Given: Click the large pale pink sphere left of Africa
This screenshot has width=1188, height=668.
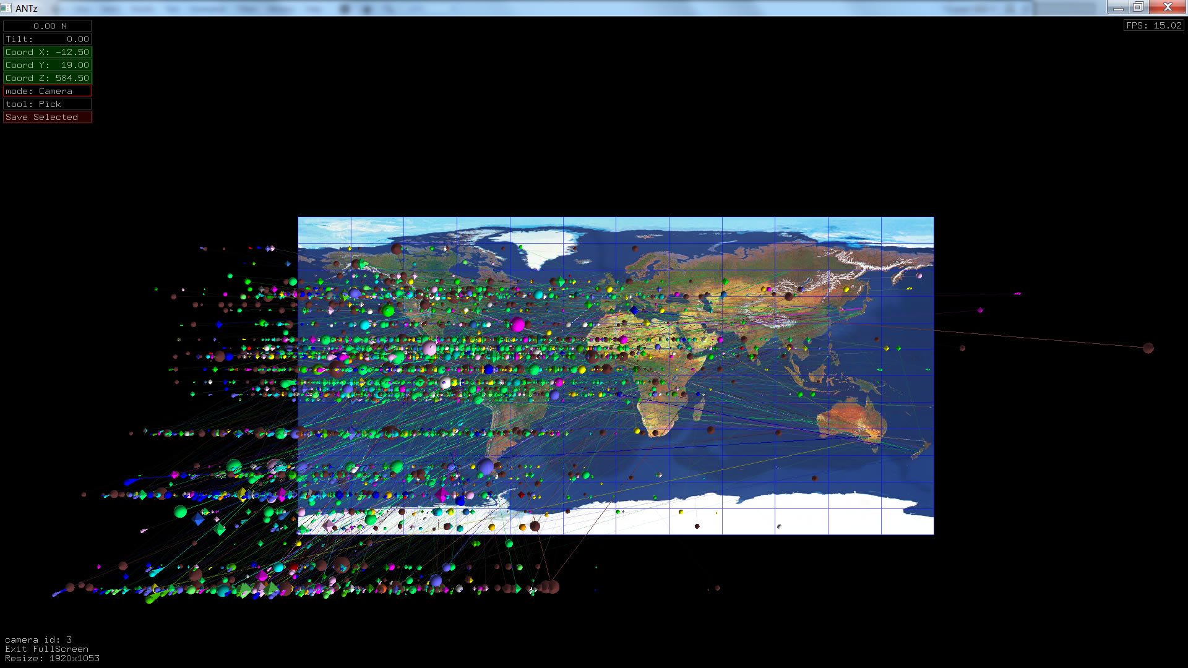Looking at the screenshot, I should click(429, 348).
